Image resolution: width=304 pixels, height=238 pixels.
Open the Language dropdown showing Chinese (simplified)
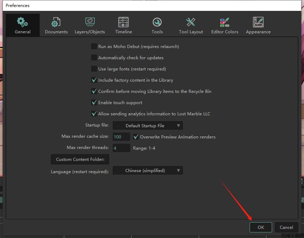pyautogui.click(x=147, y=170)
